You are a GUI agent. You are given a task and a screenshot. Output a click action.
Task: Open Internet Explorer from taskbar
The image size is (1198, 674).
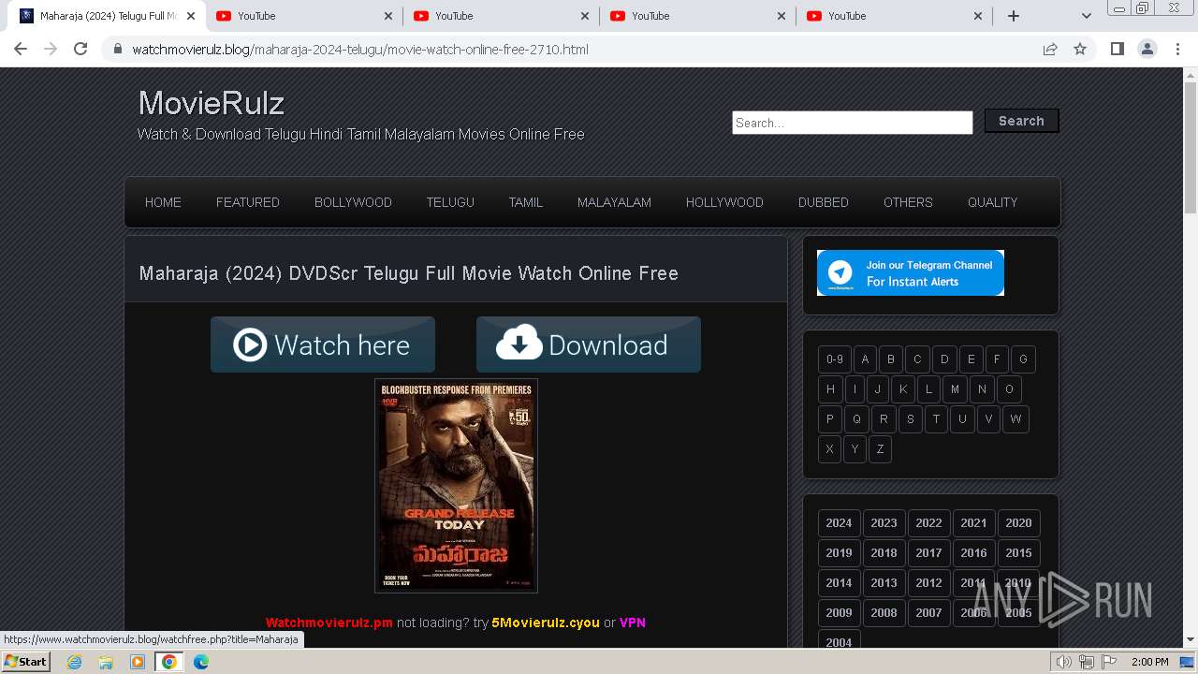75,662
